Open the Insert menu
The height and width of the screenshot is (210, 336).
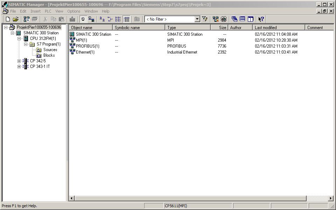click(x=36, y=11)
